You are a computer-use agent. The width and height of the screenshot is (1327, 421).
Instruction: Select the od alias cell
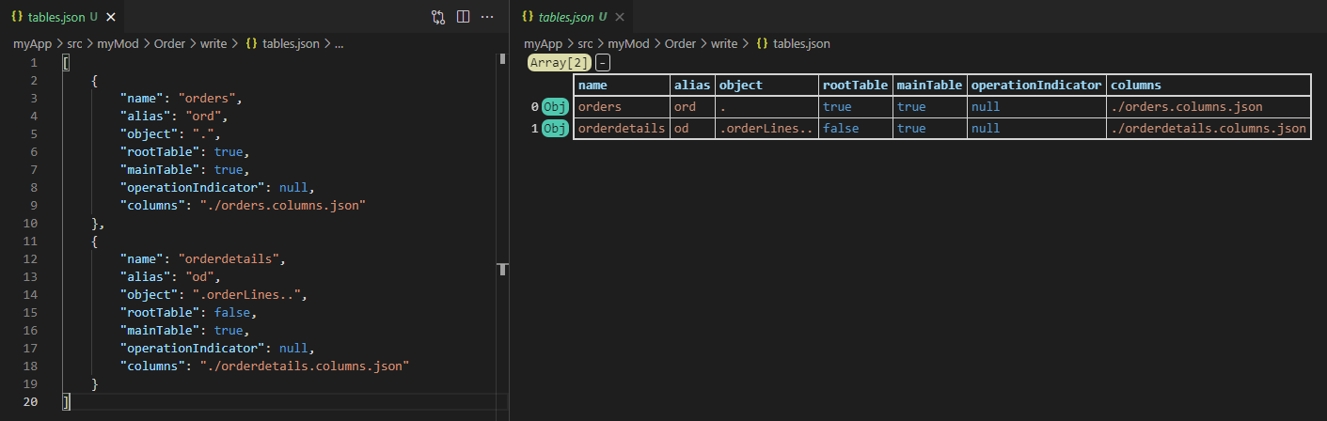[693, 129]
